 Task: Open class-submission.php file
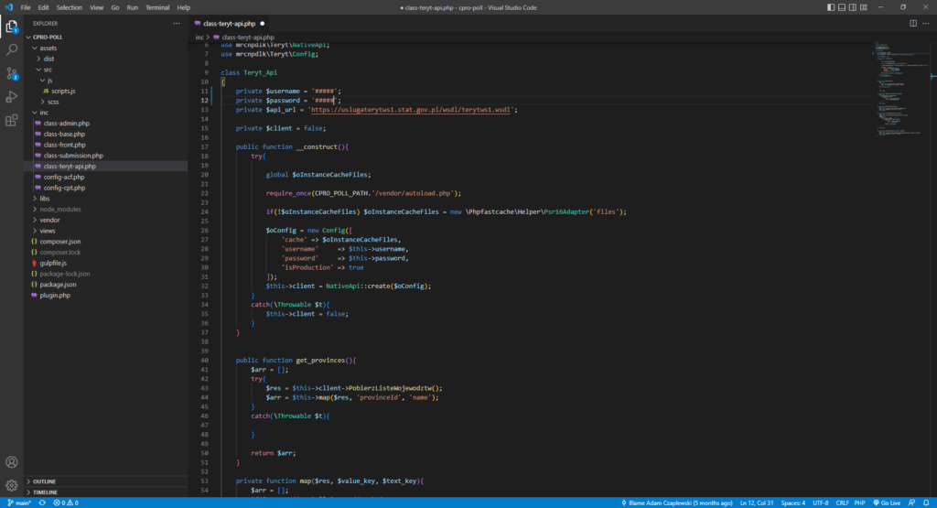tap(106, 156)
